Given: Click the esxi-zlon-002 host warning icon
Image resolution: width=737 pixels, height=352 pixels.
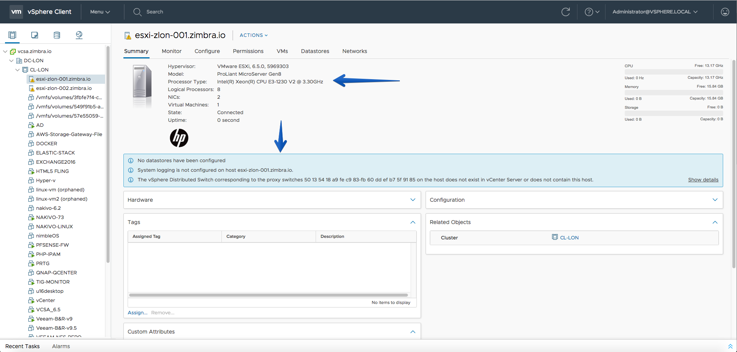Looking at the screenshot, I should (x=32, y=88).
